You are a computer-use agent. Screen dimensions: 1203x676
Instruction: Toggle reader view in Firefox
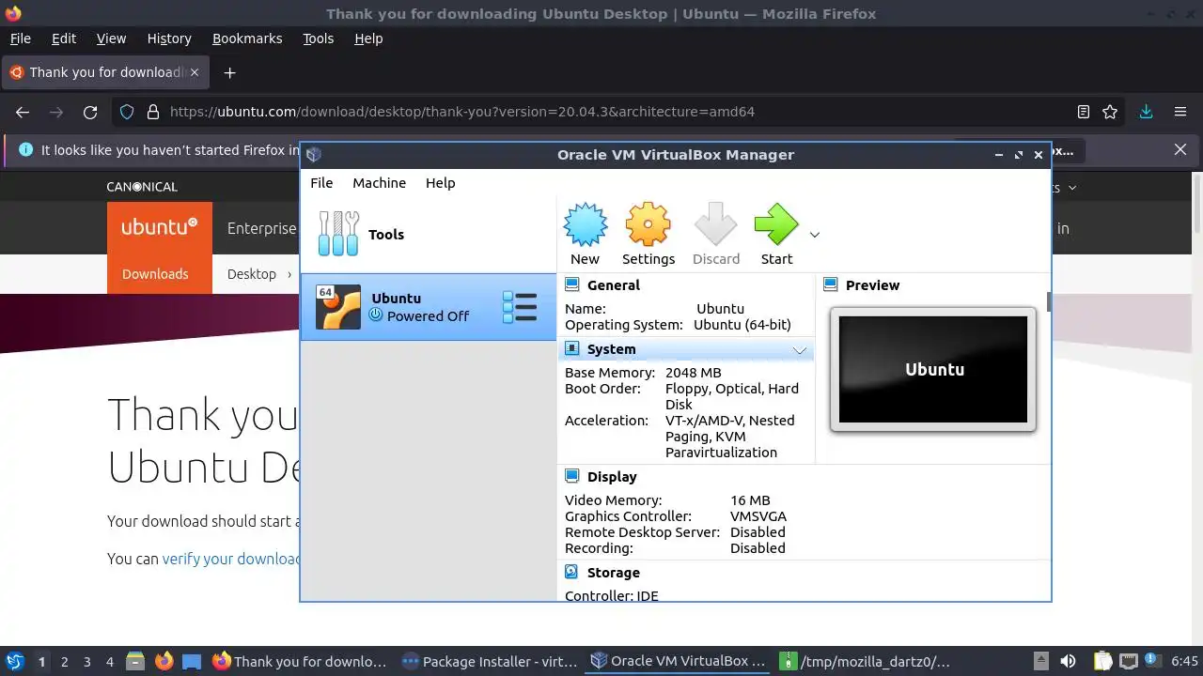tap(1084, 112)
